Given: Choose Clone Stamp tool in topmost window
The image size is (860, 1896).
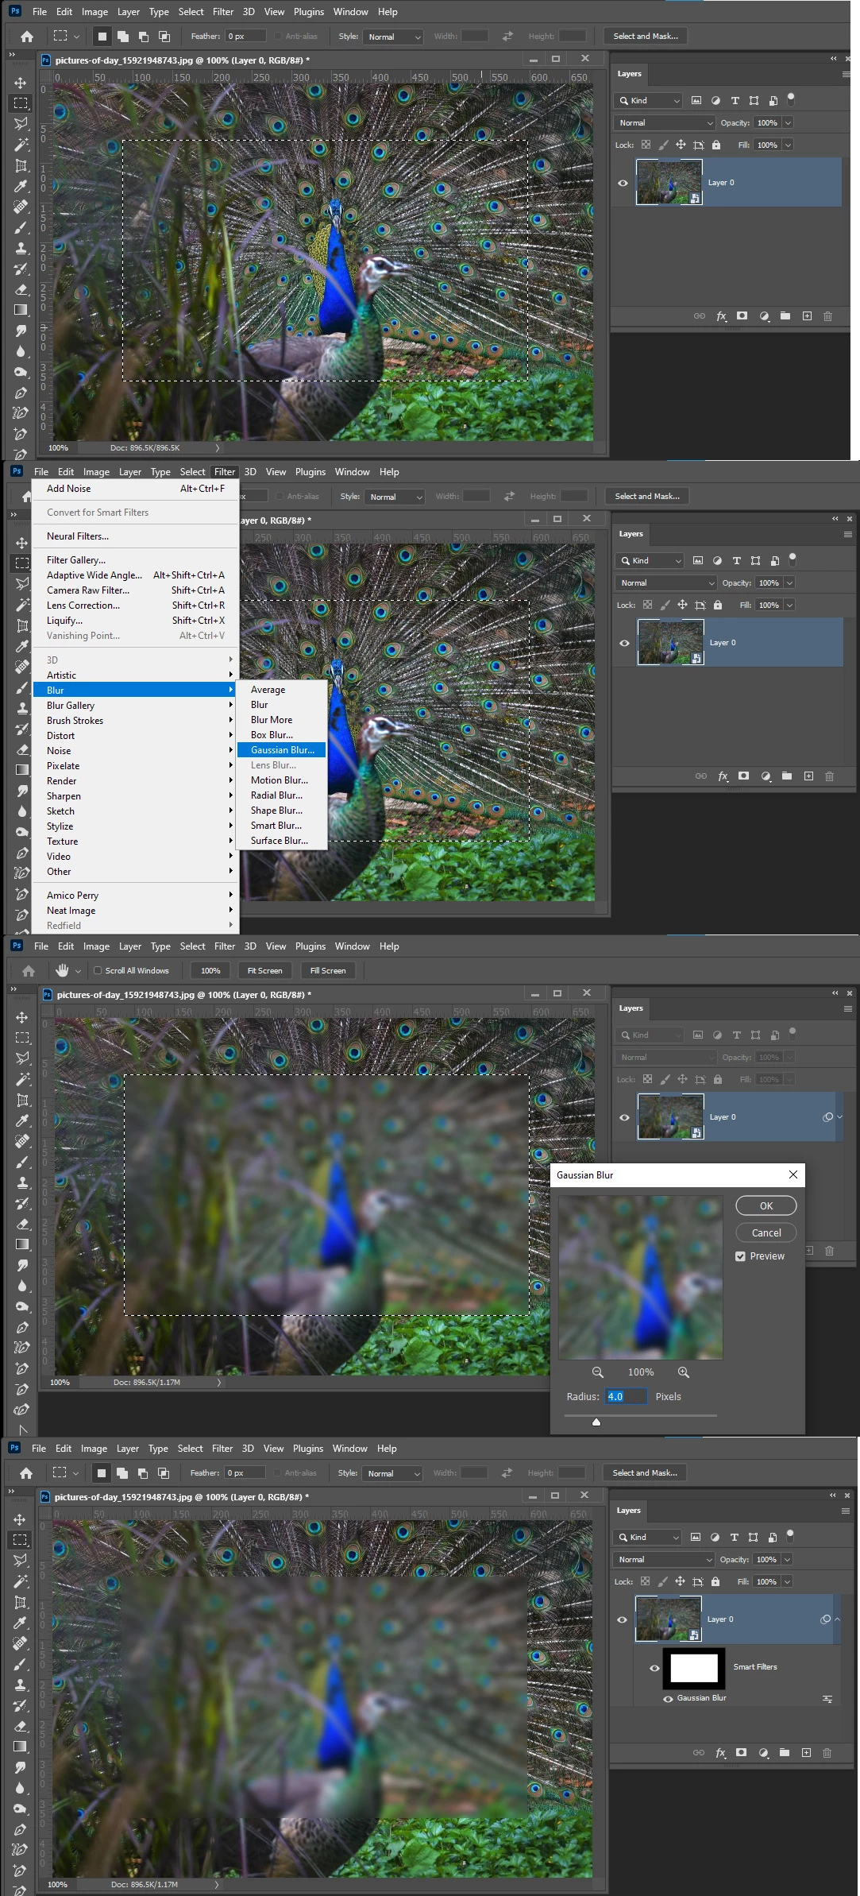Looking at the screenshot, I should click(x=21, y=248).
